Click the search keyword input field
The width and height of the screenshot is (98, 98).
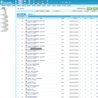pos(66,11)
